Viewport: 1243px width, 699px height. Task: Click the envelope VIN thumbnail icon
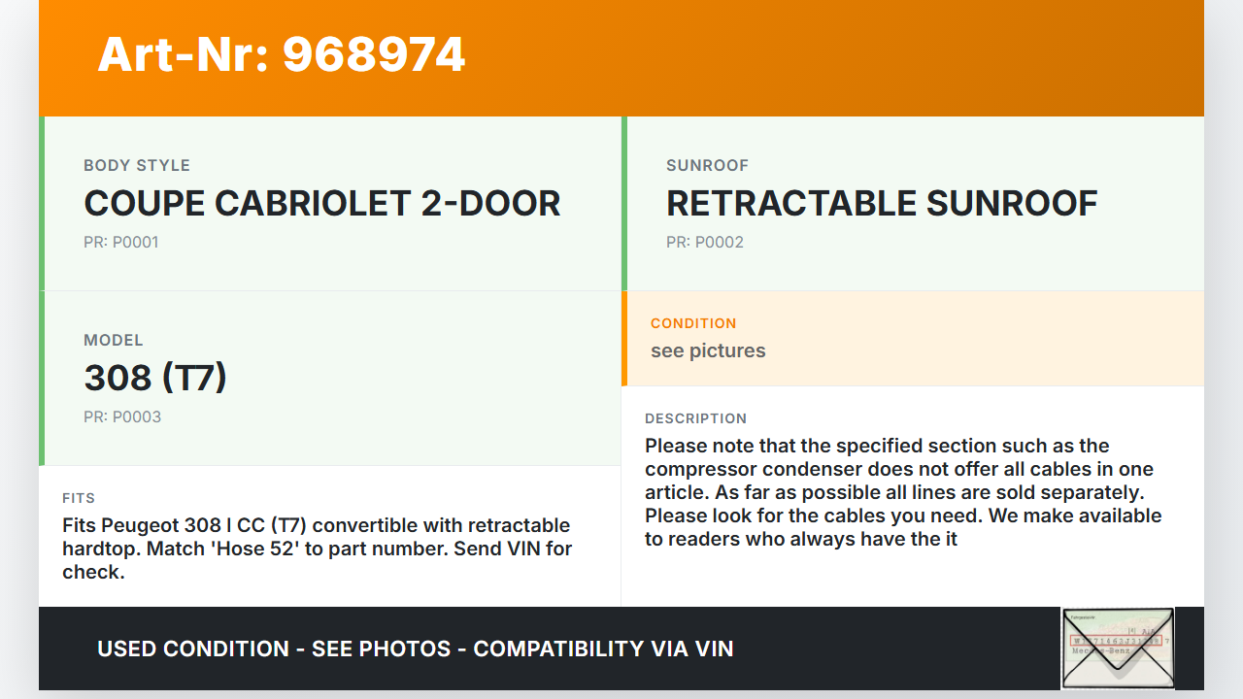click(1118, 648)
